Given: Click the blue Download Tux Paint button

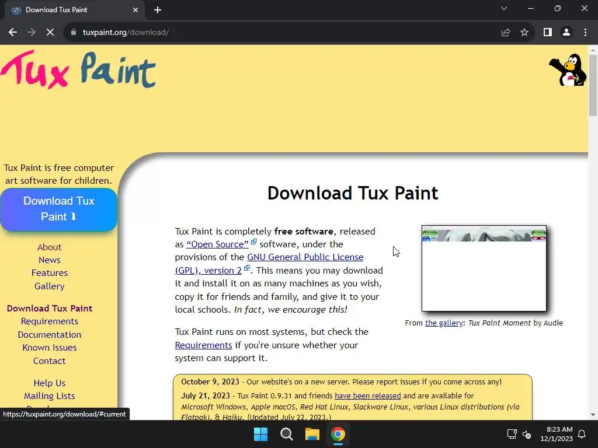Looking at the screenshot, I should (59, 209).
